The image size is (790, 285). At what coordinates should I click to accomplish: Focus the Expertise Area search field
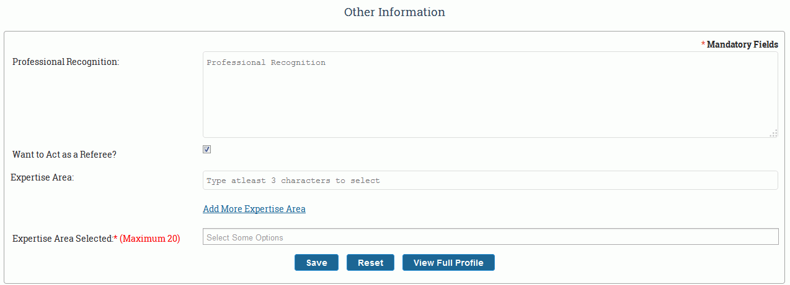[x=490, y=181]
